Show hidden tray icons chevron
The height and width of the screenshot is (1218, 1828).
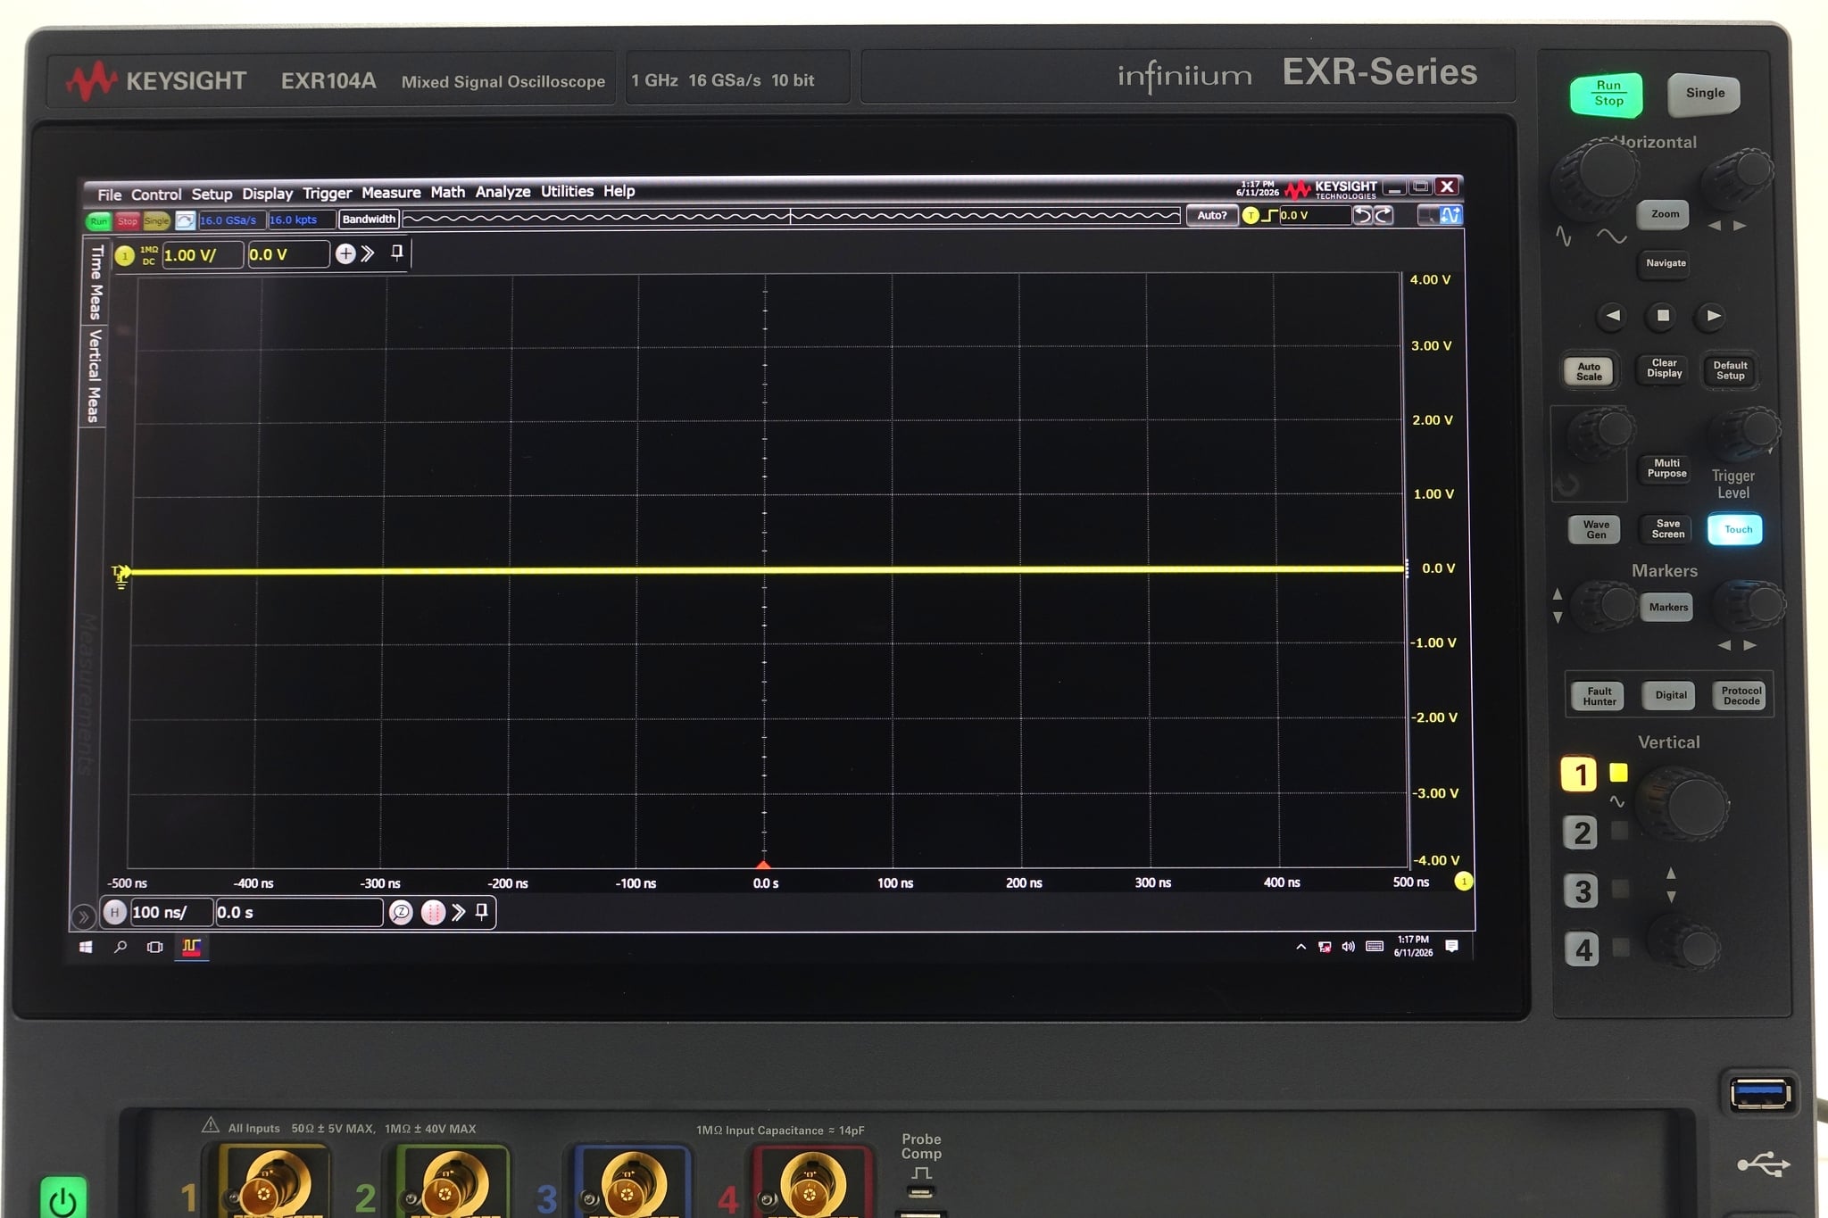1300,947
